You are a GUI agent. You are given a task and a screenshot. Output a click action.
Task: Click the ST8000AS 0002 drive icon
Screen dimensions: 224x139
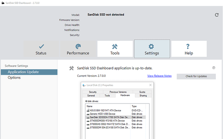[x=88, y=124]
